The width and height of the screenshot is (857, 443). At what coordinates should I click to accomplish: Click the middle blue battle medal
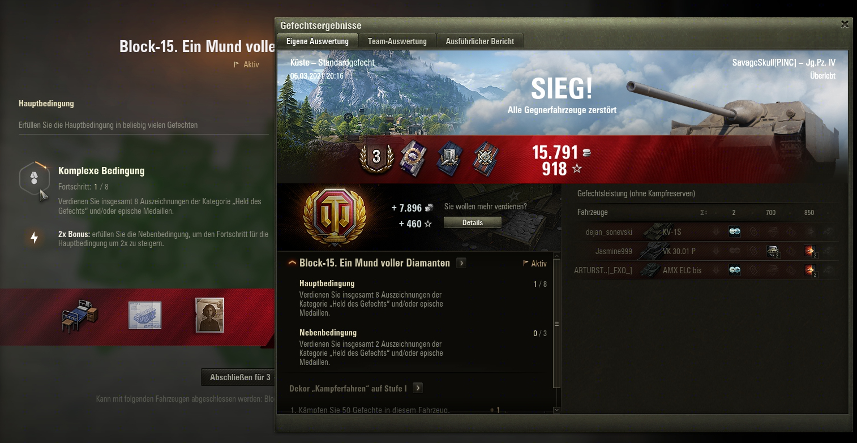[x=448, y=157]
